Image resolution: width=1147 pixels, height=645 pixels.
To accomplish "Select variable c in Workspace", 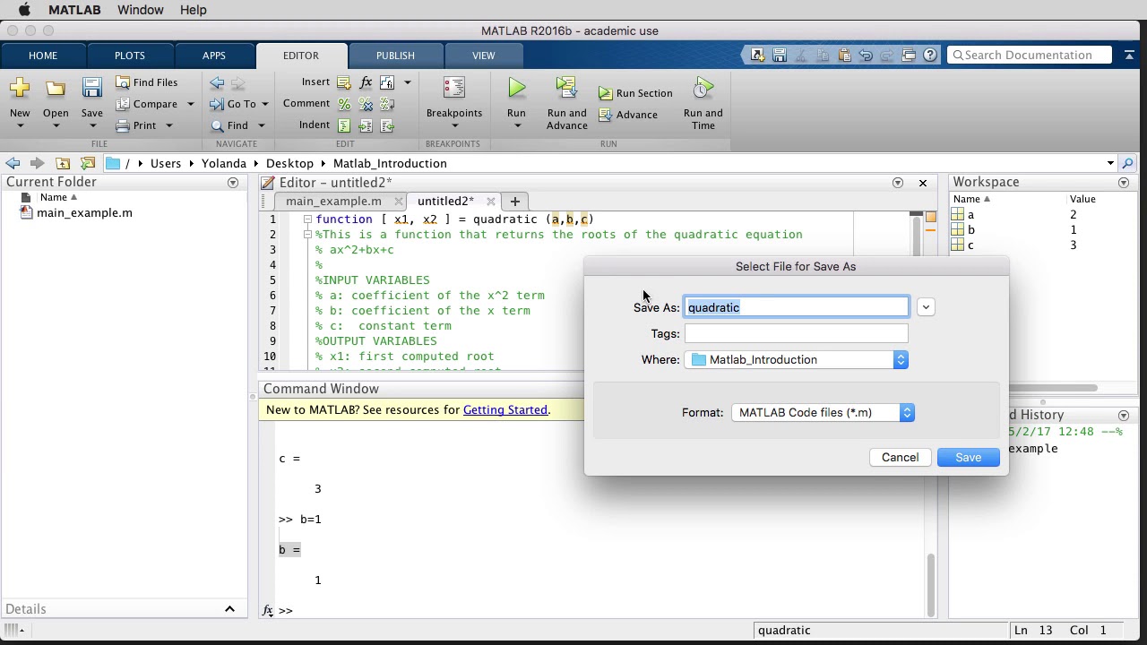I will tap(970, 245).
